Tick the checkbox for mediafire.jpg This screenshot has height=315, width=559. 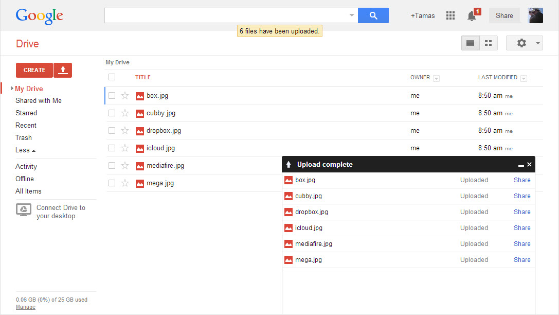[x=112, y=166]
